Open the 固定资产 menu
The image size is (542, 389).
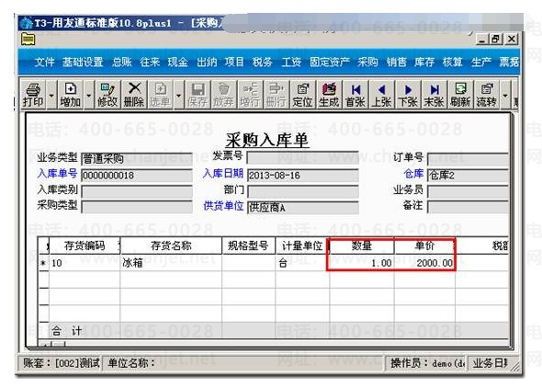pyautogui.click(x=330, y=62)
